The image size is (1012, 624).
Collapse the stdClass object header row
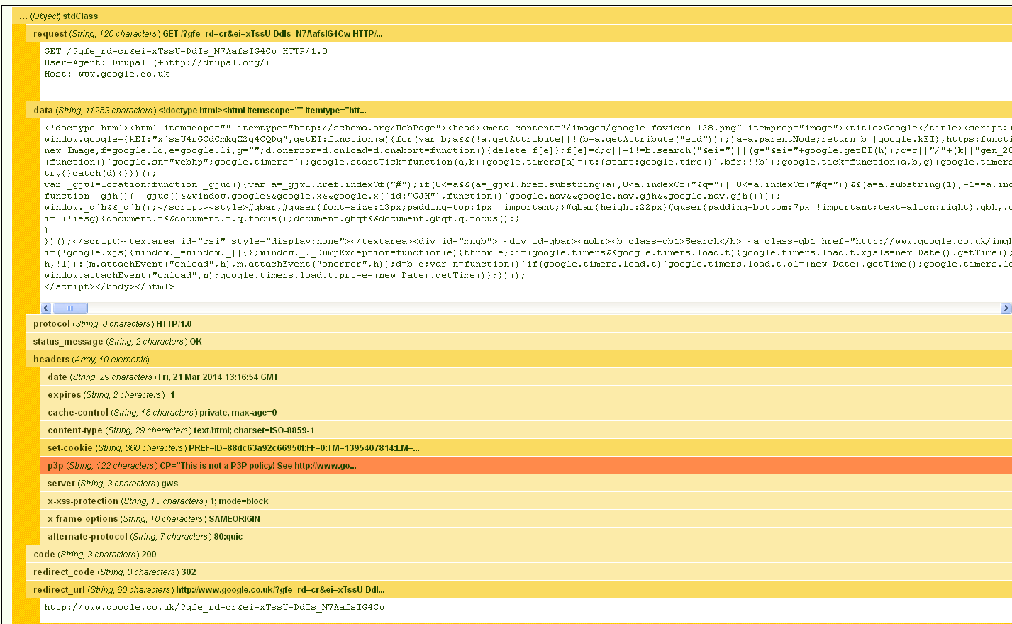(512, 16)
